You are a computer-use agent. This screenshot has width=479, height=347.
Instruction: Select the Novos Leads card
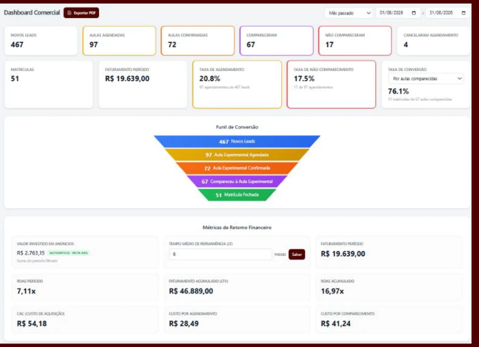41,41
